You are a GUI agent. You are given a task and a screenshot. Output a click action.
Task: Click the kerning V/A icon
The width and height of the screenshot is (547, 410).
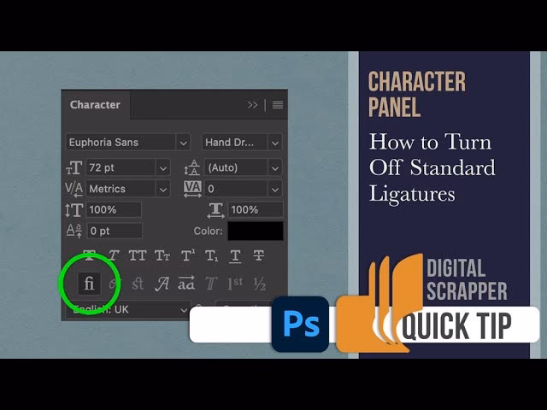[74, 189]
